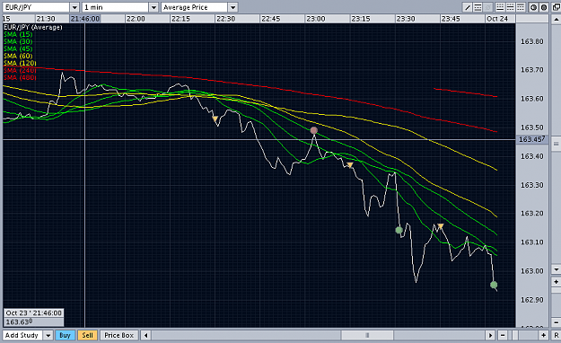This screenshot has height=343, width=561.
Task: Click the 163.457 current price label
Action: point(532,139)
